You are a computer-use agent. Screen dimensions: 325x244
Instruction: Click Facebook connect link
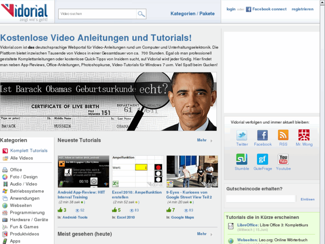(x=269, y=9)
